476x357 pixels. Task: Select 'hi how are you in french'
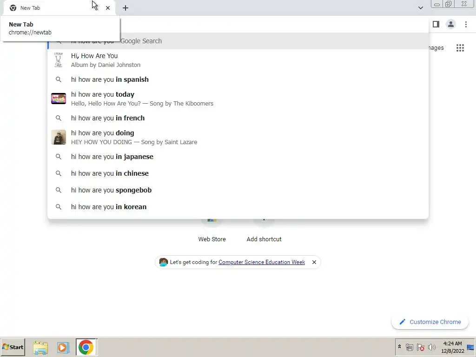(x=238, y=118)
